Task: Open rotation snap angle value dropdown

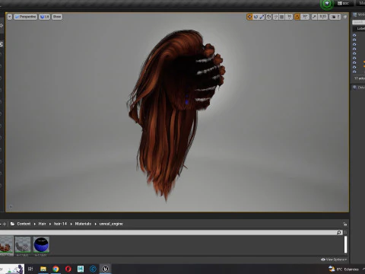Action: coord(305,17)
